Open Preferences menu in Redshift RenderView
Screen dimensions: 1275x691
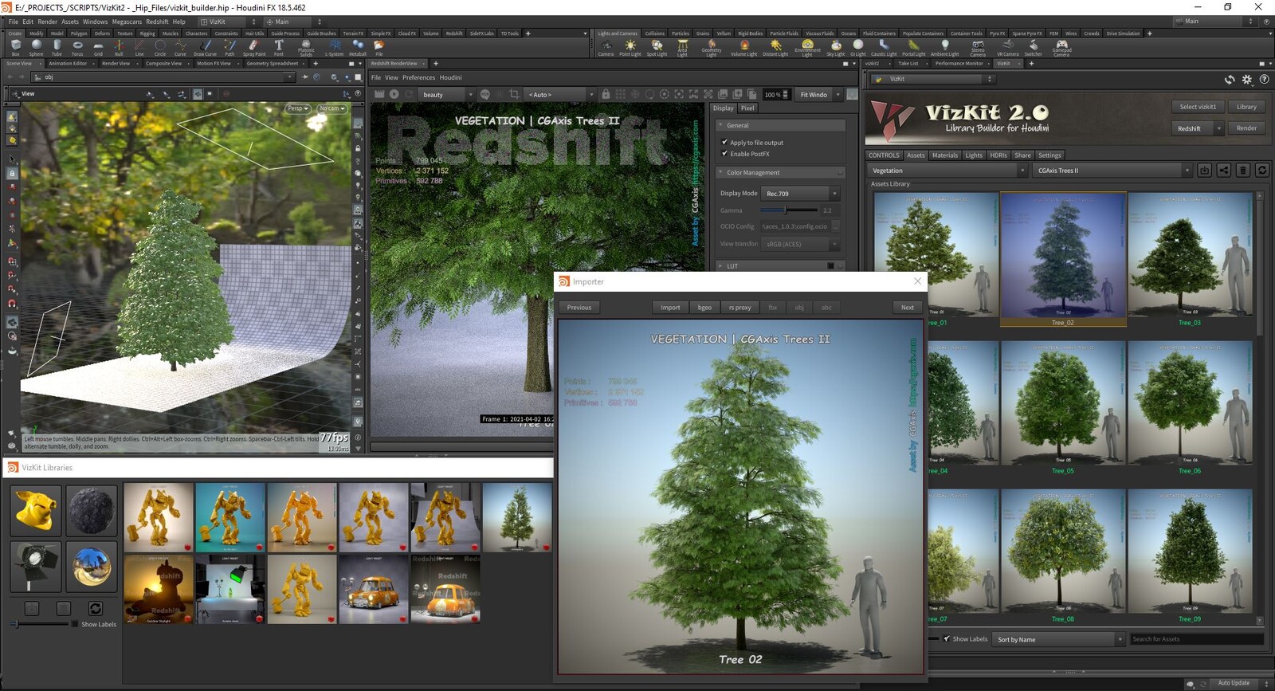point(418,77)
